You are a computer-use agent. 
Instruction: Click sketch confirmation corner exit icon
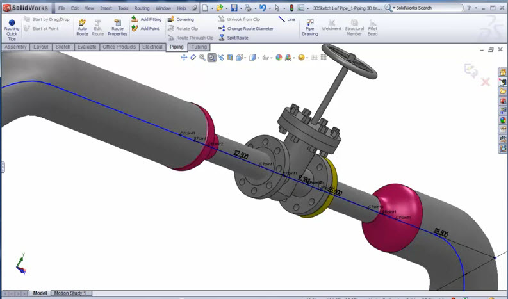(x=471, y=70)
